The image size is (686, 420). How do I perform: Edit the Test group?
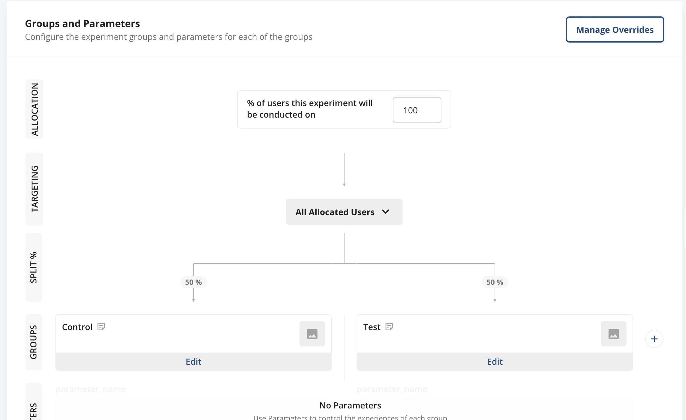(495, 362)
